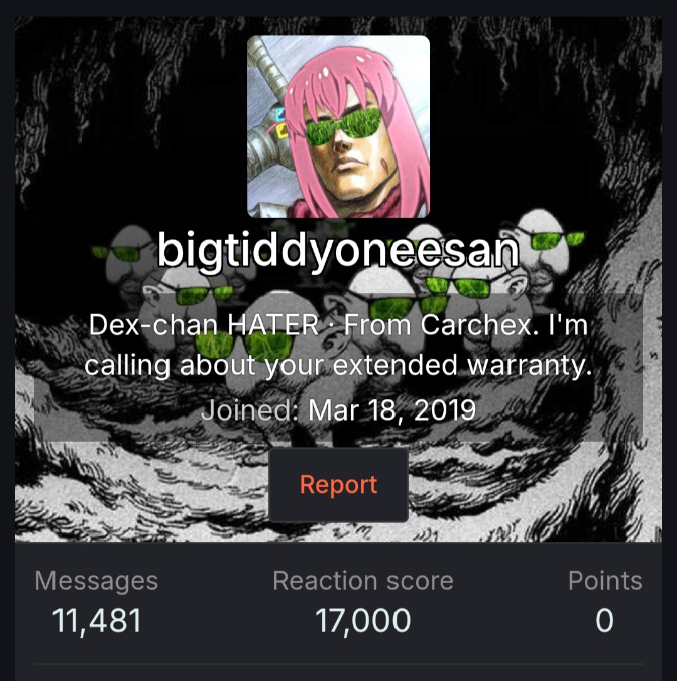
Task: Click the Dex-chan HATER user title
Action: pos(204,324)
